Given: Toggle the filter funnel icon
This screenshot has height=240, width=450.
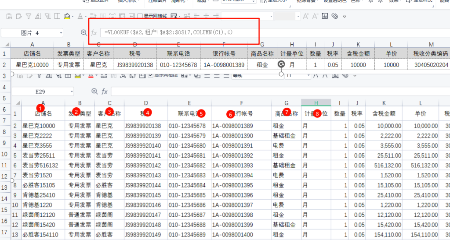Looking at the screenshot, I should tap(29, 16).
